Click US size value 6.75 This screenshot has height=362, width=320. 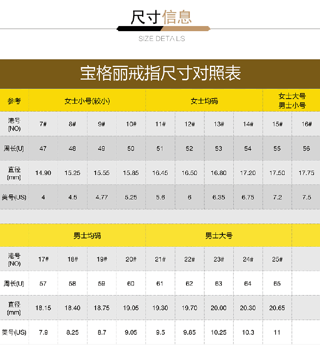(248, 197)
